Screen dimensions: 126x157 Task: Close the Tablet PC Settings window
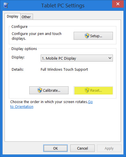[118, 4]
